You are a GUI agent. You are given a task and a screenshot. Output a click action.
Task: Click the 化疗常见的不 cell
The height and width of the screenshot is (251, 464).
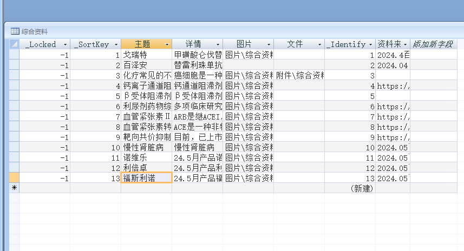click(147, 75)
